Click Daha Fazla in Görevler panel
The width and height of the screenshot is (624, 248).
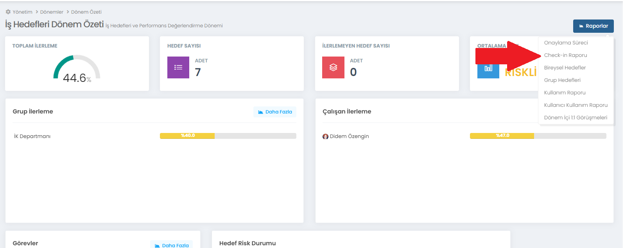172,245
